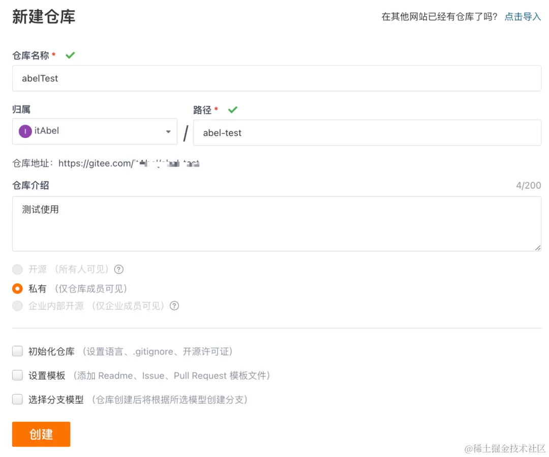Click the 点击导入 import link
This screenshot has width=549, height=457.
click(523, 16)
